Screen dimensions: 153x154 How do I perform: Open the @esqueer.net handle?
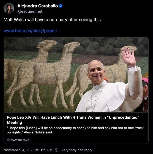pyautogui.click(x=30, y=11)
